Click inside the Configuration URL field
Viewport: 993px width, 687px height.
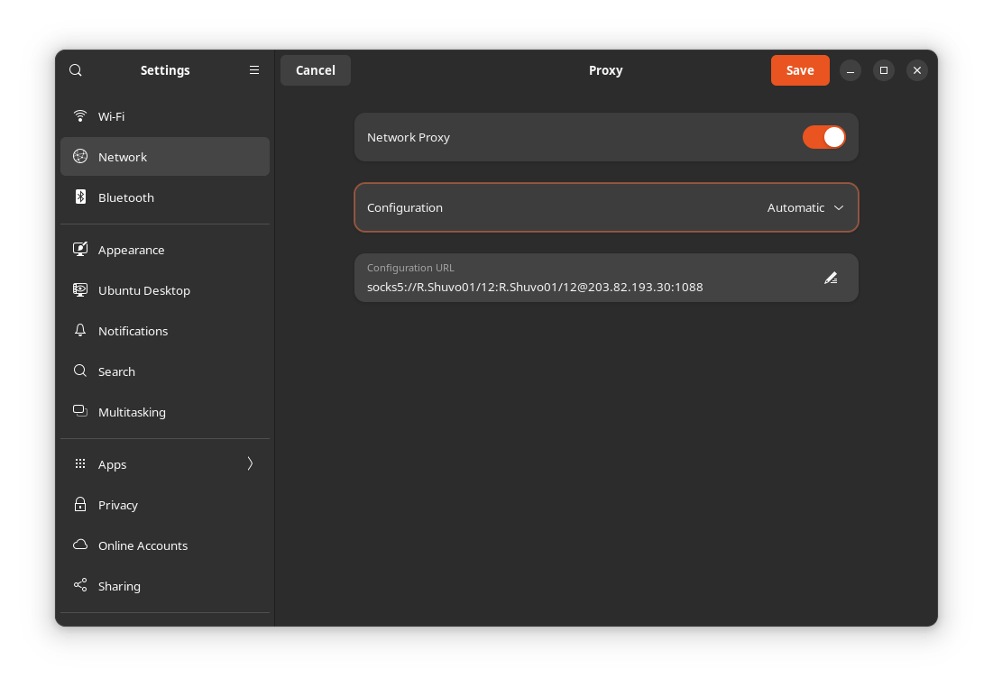[586, 287]
